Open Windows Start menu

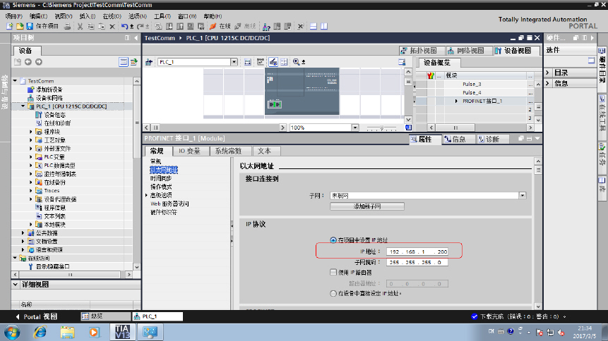12,332
